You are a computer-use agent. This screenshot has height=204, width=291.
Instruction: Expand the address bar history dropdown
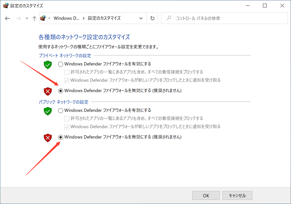coord(141,18)
